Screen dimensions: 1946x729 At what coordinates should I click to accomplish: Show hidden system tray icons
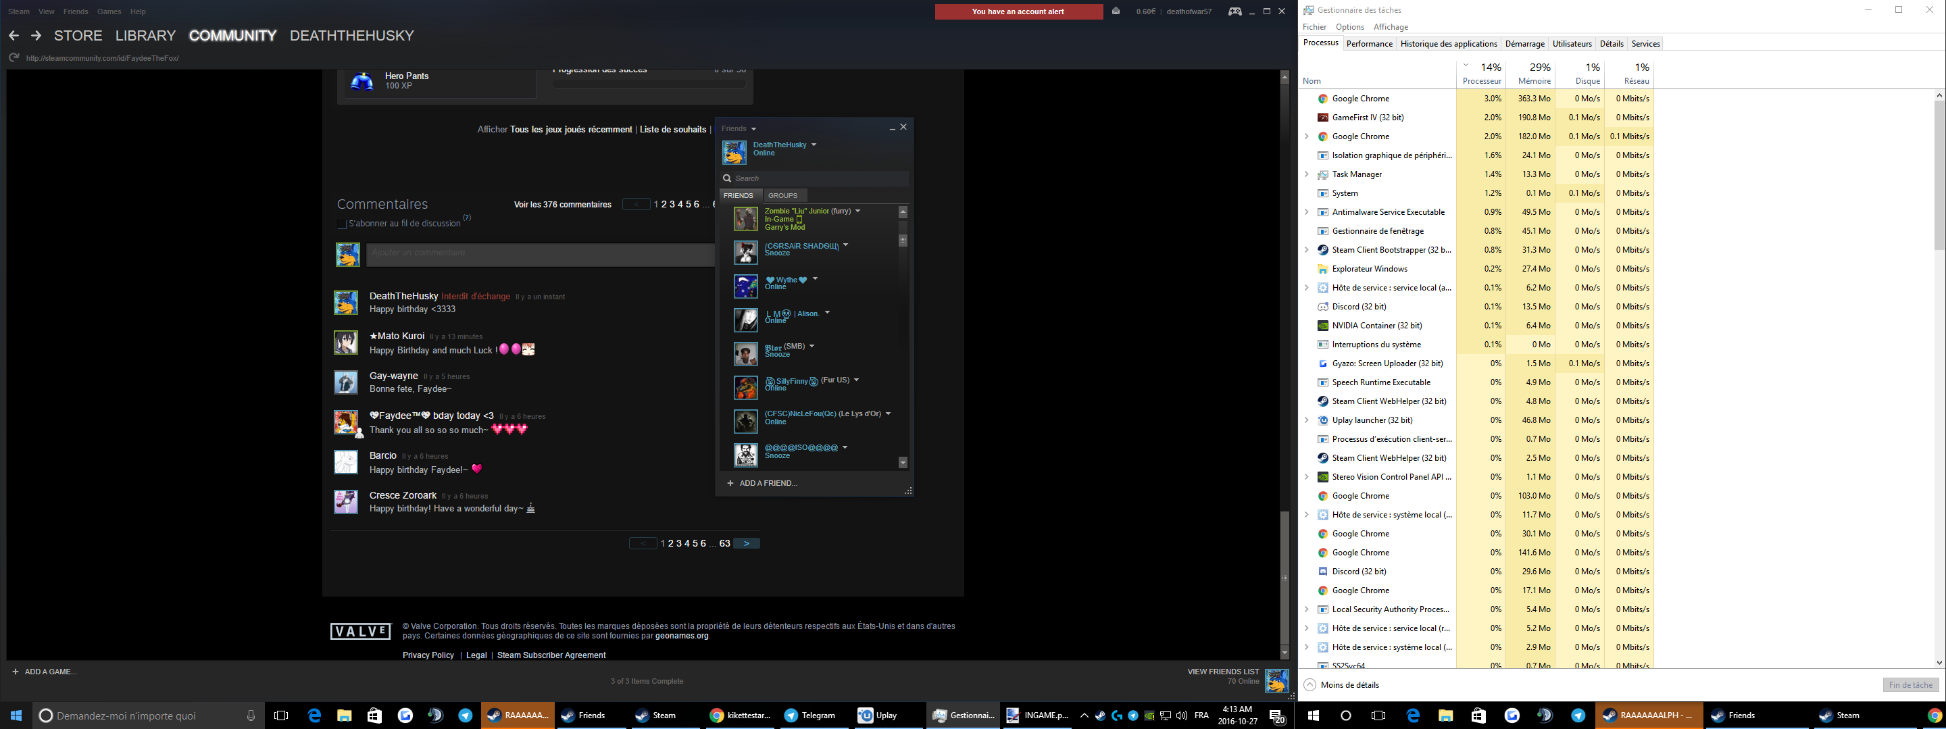(1084, 715)
